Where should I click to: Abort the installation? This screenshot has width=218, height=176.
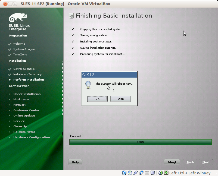coord(172,162)
